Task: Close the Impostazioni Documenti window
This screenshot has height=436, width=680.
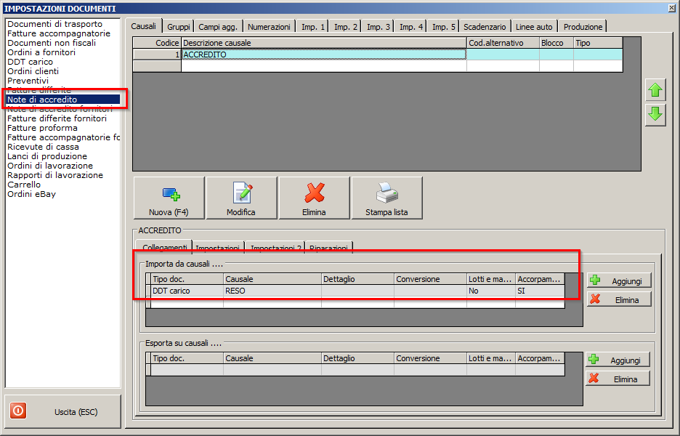Action: [671, 8]
